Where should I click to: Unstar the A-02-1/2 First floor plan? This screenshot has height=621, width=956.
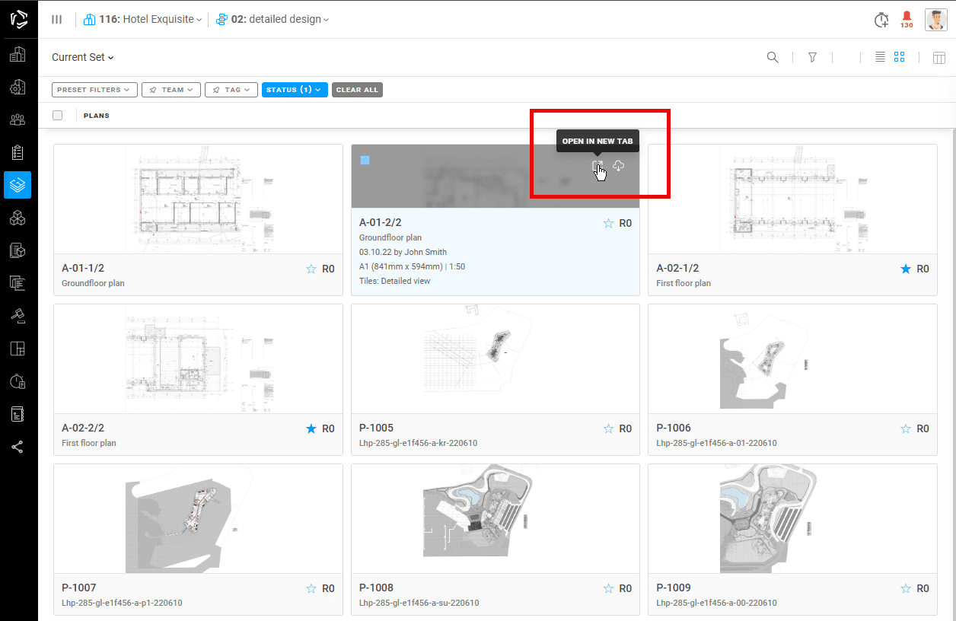906,269
